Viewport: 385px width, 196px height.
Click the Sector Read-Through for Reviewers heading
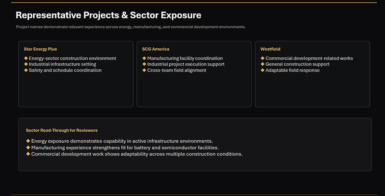[62, 131]
